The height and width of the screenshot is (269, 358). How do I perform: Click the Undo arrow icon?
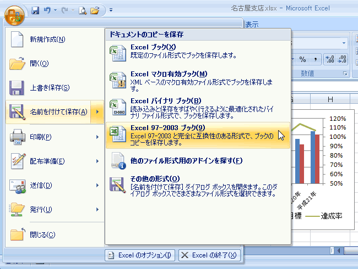47,10
